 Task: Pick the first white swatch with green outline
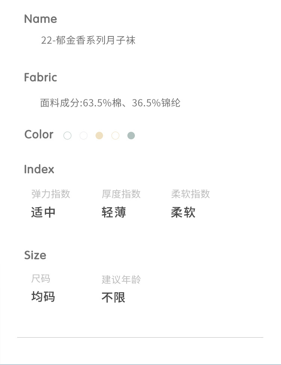coord(67,135)
